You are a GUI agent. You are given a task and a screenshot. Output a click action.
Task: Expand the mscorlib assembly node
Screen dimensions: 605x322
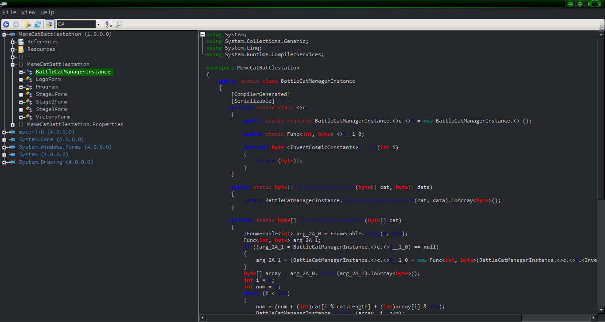4,132
